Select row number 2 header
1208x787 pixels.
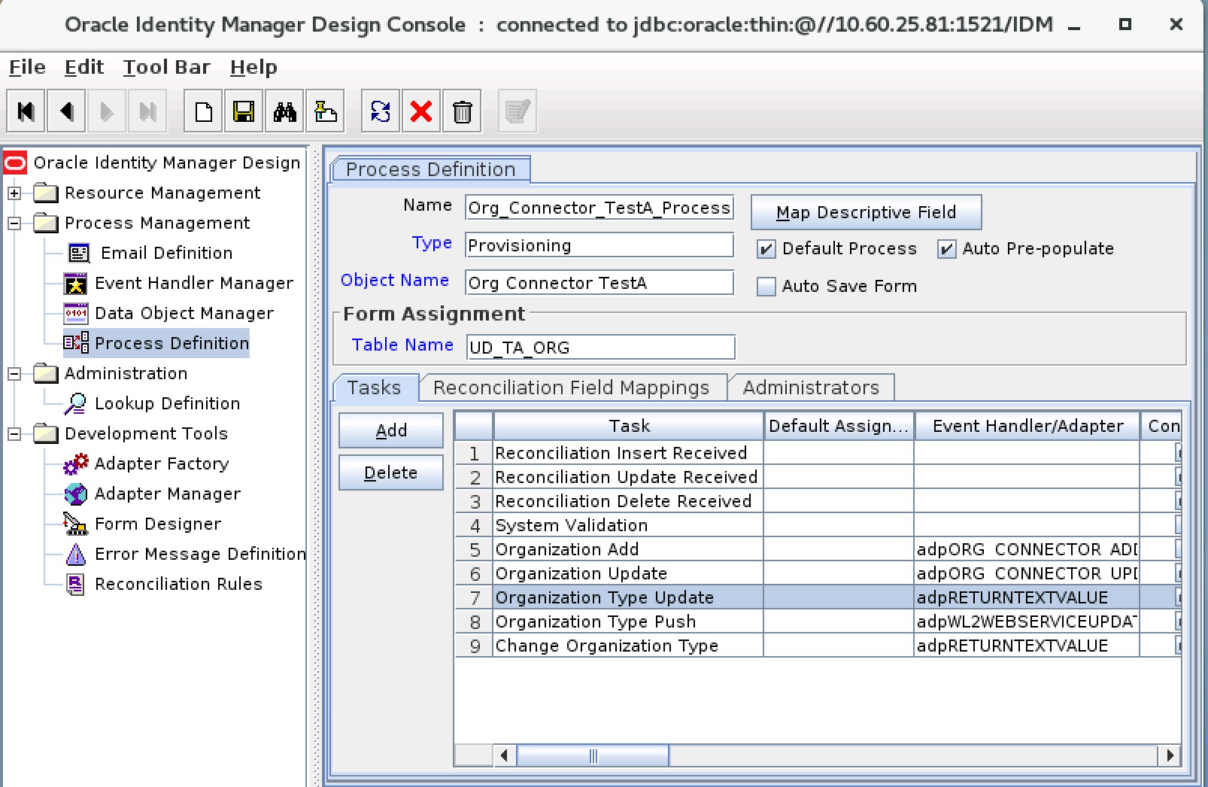pos(475,477)
